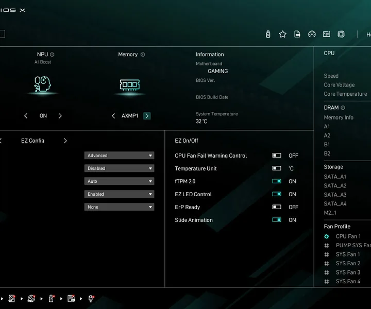The width and height of the screenshot is (371, 309).
Task: Select the optical disc boot device icon
Action: coord(31,299)
